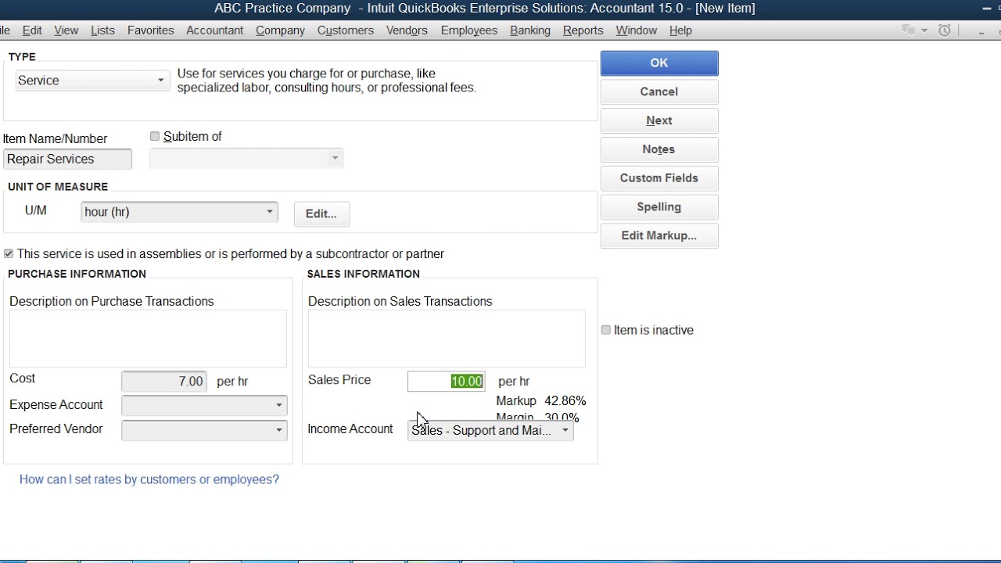This screenshot has height=563, width=1001.
Task: Mark the item as inactive
Action: (x=605, y=330)
